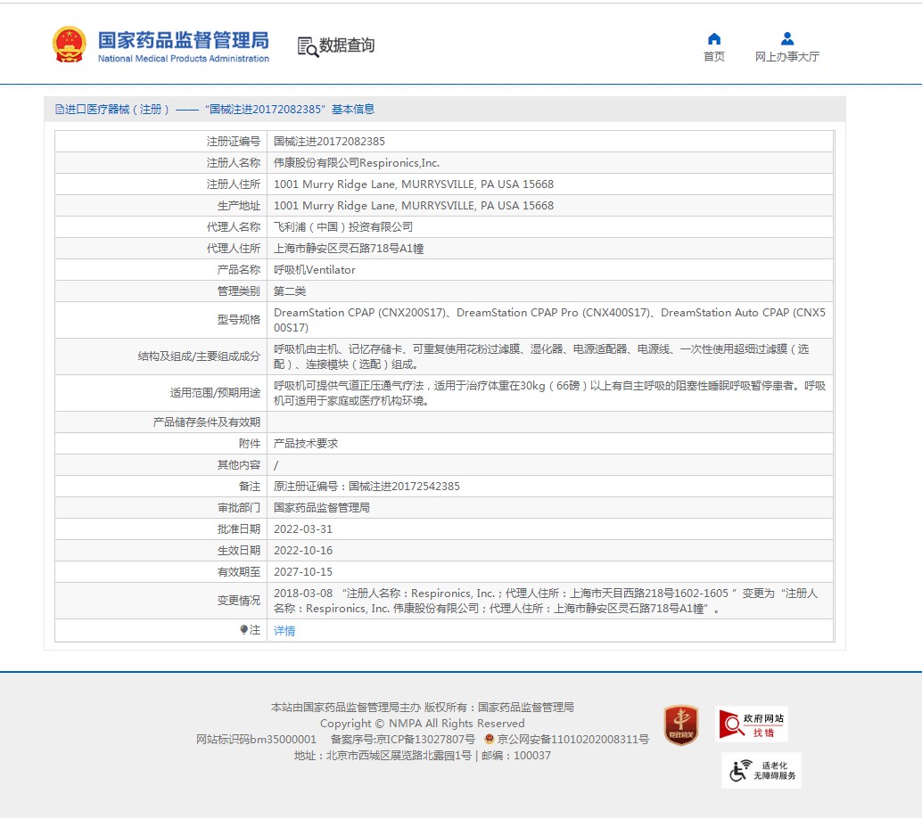
Task: Click the 其他内容 row label
Action: (x=239, y=464)
